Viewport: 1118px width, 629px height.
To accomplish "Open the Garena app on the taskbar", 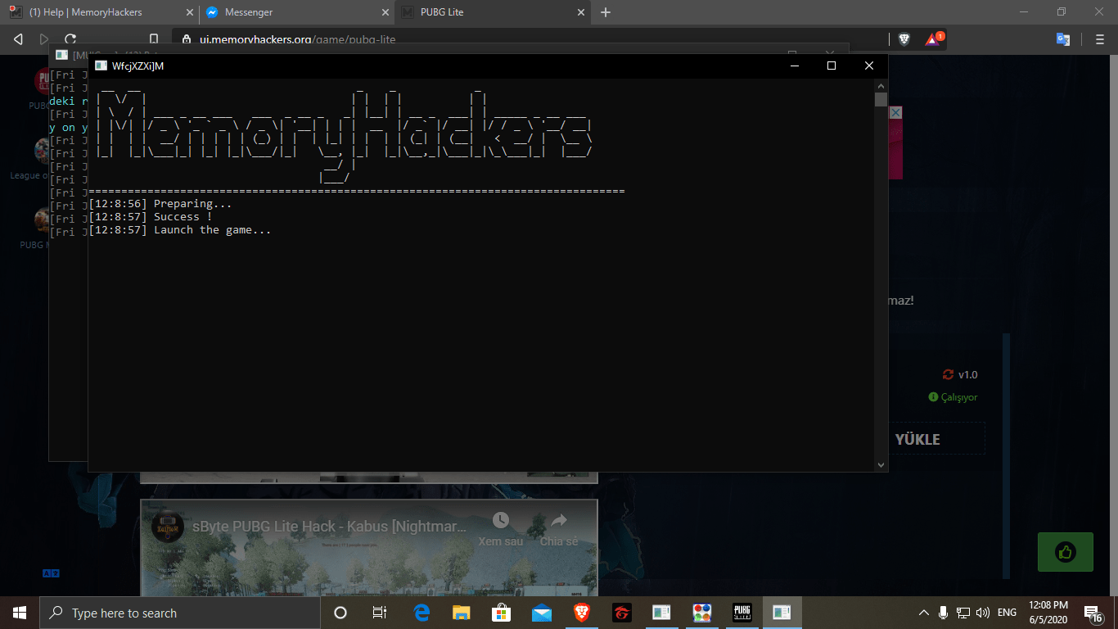I will pos(621,613).
